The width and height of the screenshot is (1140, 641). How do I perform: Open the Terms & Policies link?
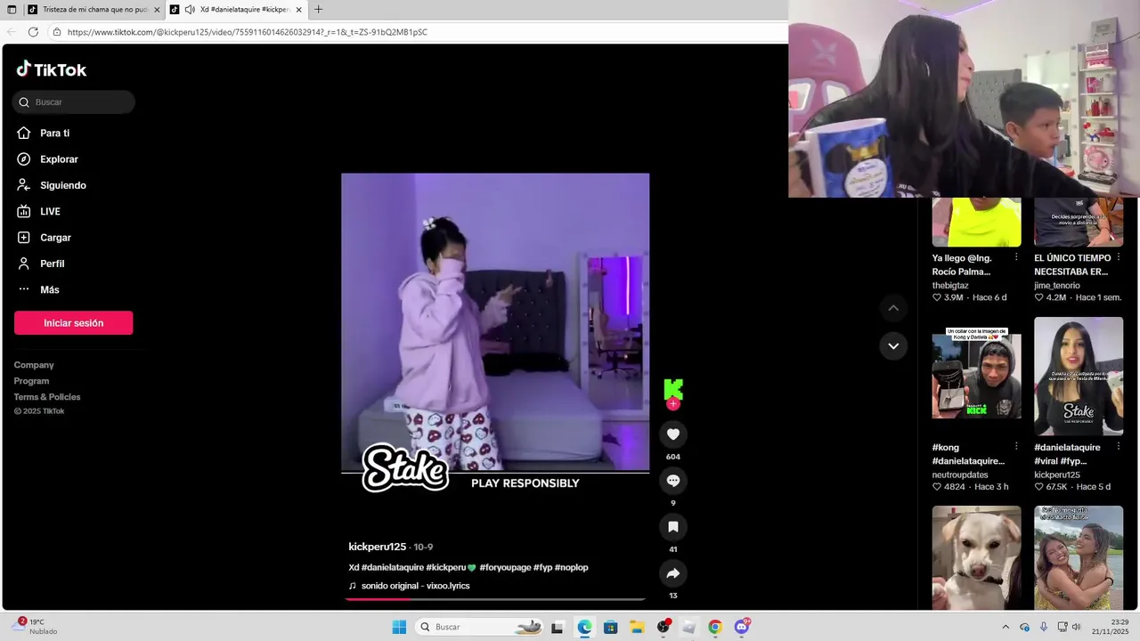[47, 397]
